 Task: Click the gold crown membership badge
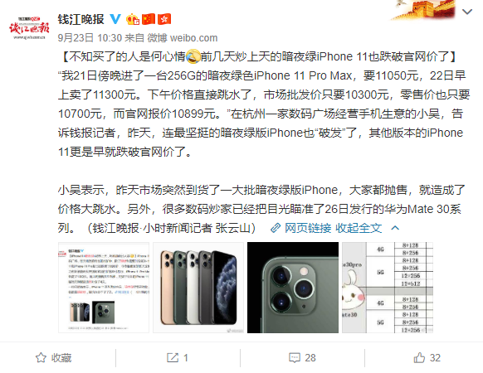coord(133,19)
